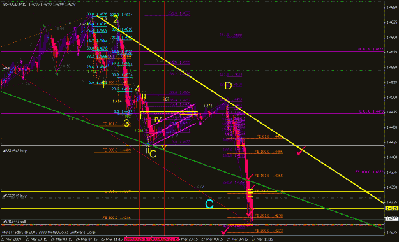Select the yellow sub-wave label v

tap(164, 147)
